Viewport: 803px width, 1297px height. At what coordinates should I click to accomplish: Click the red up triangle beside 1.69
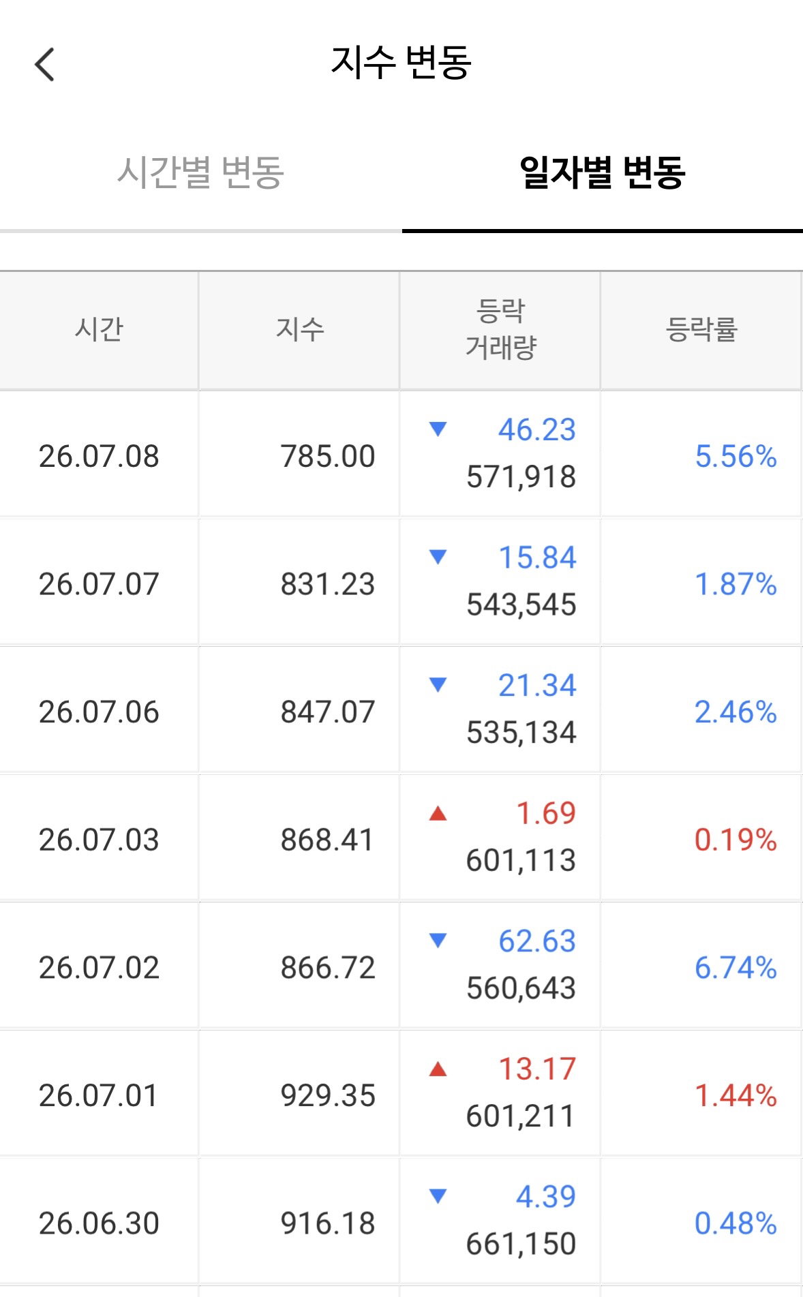(438, 812)
